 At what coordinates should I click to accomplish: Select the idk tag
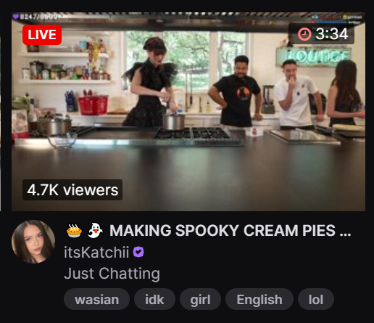point(154,299)
